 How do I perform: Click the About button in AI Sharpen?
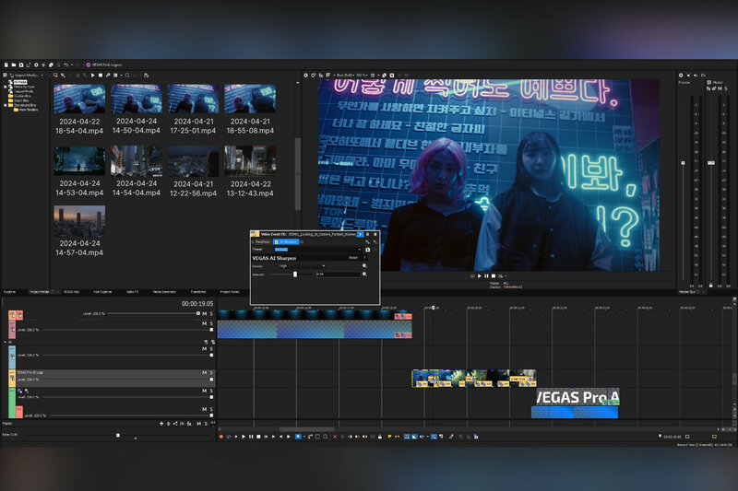coord(353,258)
